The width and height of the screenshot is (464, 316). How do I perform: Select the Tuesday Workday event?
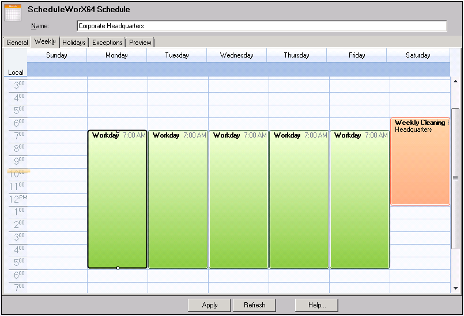coord(178,201)
